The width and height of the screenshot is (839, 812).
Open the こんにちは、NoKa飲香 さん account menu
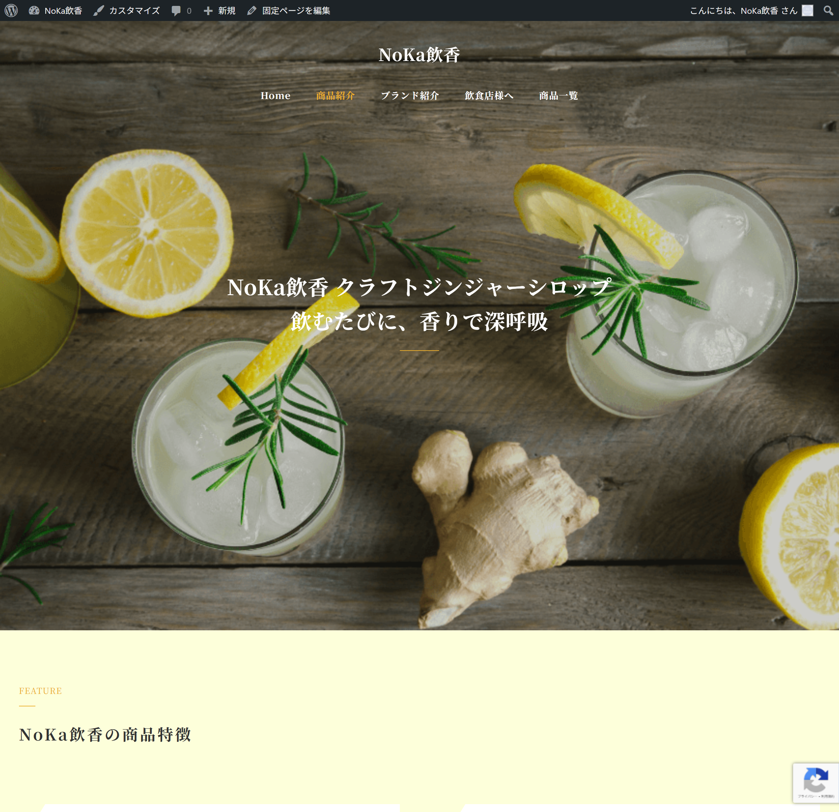(744, 10)
